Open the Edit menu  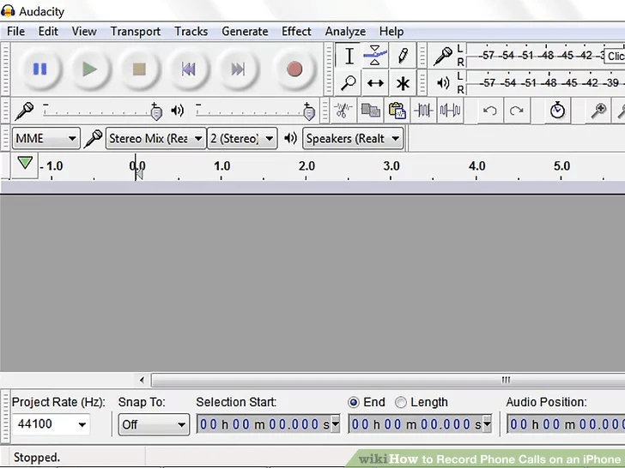pos(48,32)
